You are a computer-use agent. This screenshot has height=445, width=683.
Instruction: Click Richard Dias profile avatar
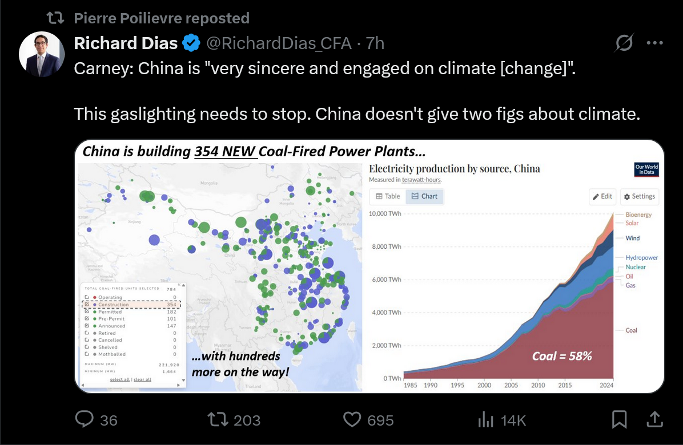42,54
